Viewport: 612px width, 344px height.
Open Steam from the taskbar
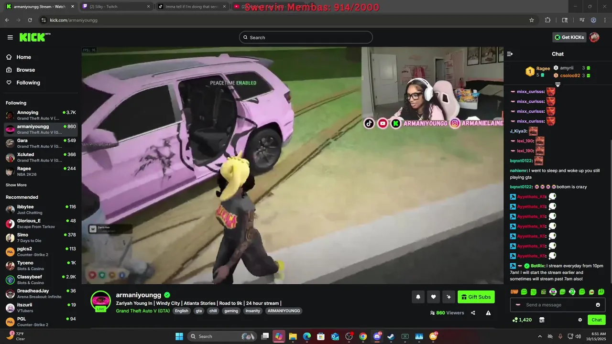pos(391,336)
